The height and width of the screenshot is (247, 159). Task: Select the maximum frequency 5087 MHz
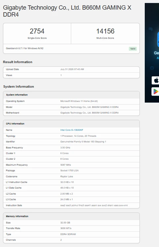click(66, 165)
